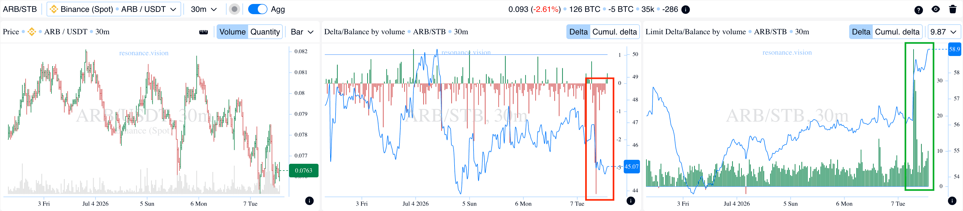
Task: Click the 0.0763 price label on axis
Action: coord(303,171)
